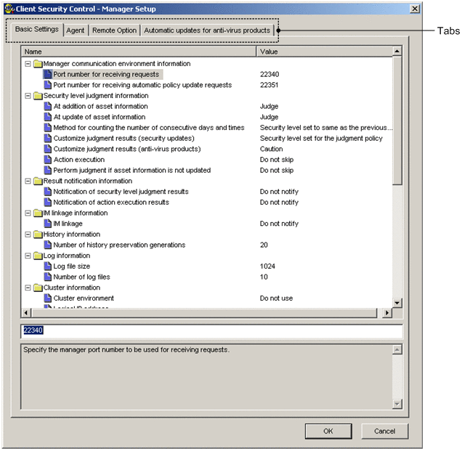
Task: Confirm settings with the OK button
Action: coord(328,431)
